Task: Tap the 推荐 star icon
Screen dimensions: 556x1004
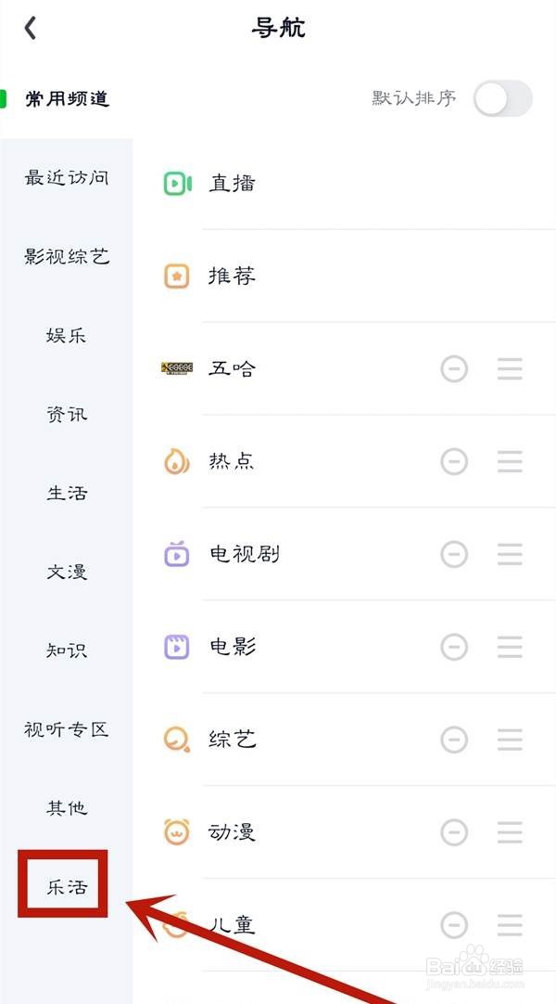Action: (x=177, y=277)
